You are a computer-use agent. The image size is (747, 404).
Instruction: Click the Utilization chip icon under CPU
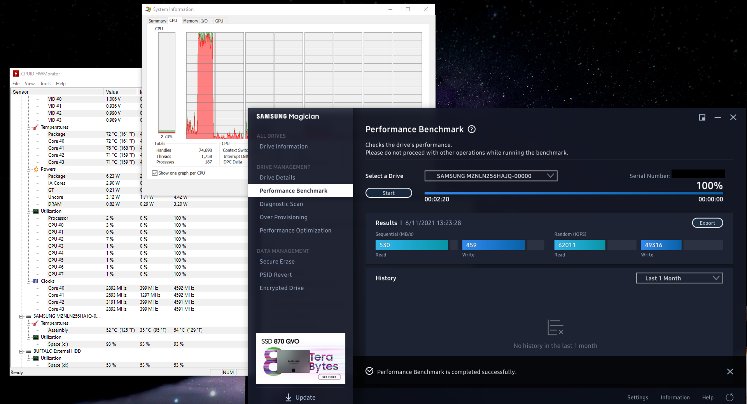coord(36,211)
